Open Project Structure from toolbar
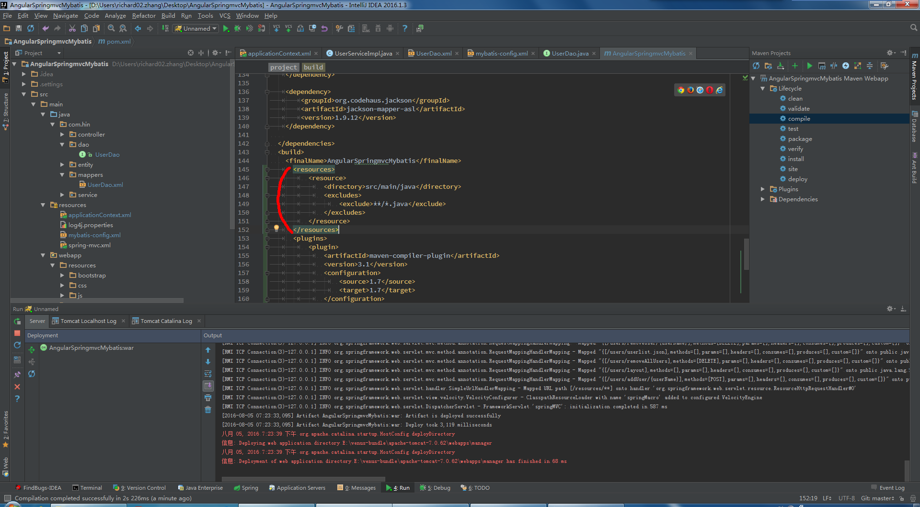The image size is (920, 507). [x=351, y=29]
